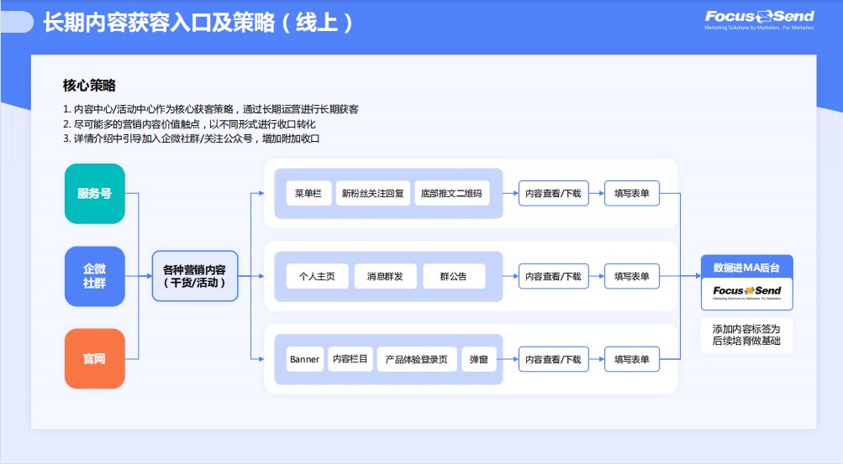
Task: Select the green 服务号 block
Action: [94, 194]
